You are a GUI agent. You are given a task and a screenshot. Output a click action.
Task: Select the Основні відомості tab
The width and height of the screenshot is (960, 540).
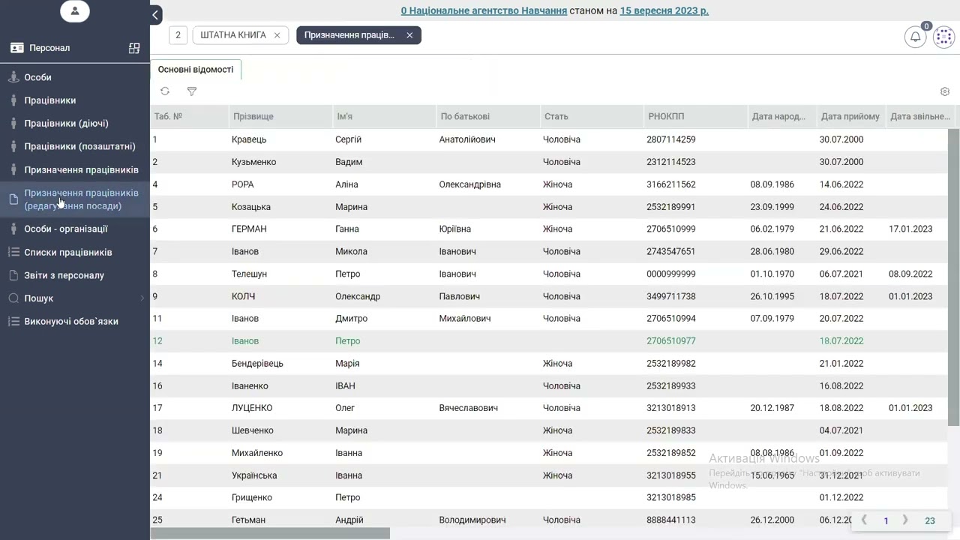click(x=196, y=70)
